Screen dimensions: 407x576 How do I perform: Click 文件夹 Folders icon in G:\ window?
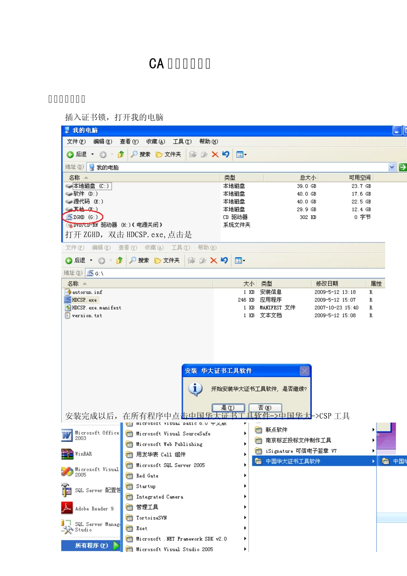(158, 261)
